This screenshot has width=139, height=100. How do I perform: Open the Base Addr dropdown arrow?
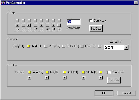[x=126, y=48]
